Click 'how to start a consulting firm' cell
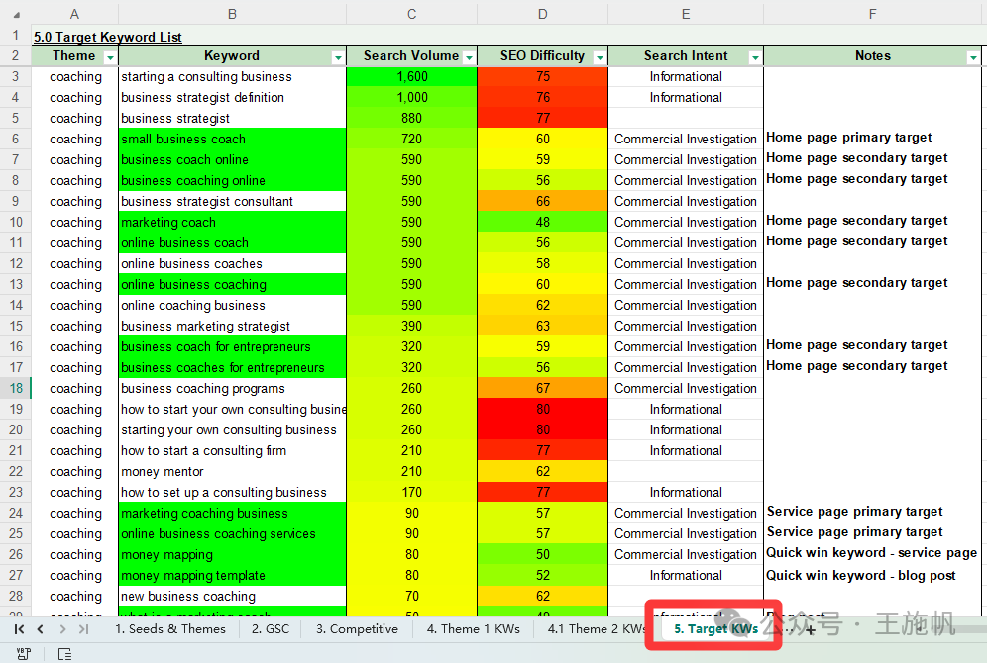This screenshot has width=987, height=663. coord(232,450)
